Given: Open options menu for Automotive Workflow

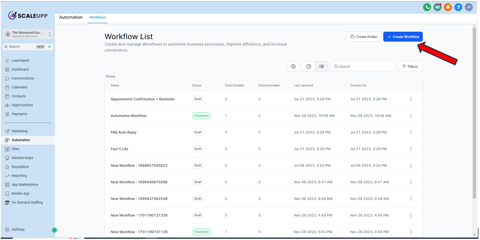Looking at the screenshot, I should [411, 116].
